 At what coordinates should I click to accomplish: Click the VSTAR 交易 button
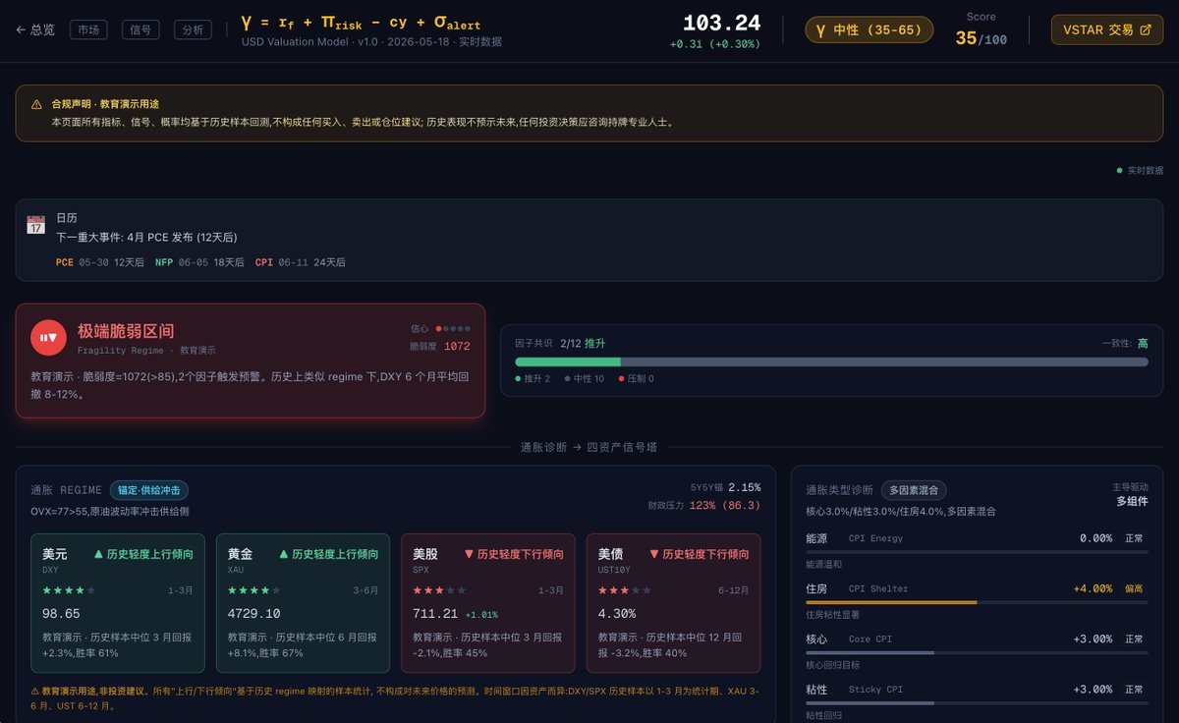1107,29
